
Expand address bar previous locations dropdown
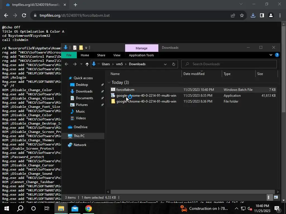[165, 64]
